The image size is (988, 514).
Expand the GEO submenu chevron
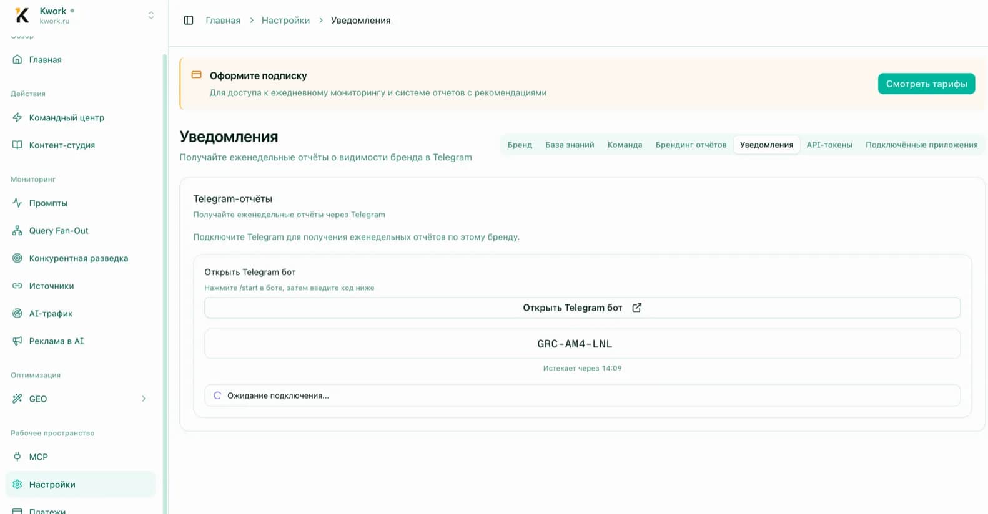point(144,399)
